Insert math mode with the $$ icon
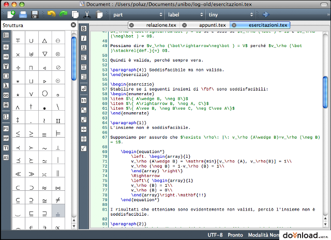Screen dimensions: 331x240 point(84,100)
